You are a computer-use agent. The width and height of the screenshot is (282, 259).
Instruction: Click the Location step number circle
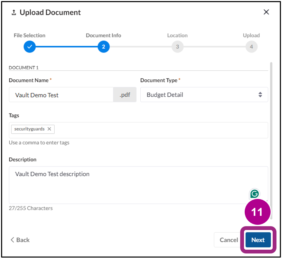click(x=177, y=47)
